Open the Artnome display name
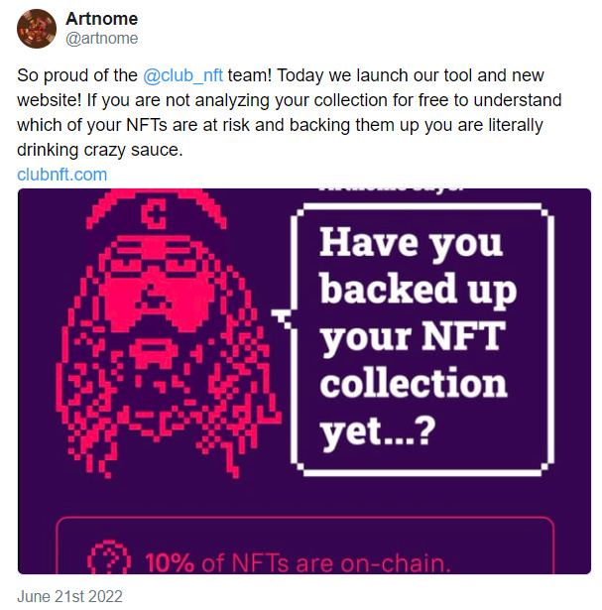602x610 pixels. (x=101, y=19)
